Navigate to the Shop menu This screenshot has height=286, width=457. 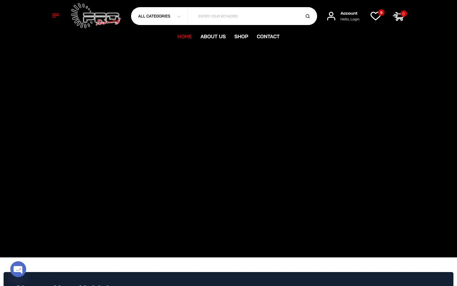pyautogui.click(x=241, y=36)
